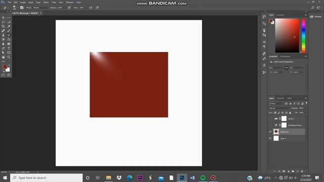Select the Brush tool
Screen dimensions: 324x182
click(9, 31)
